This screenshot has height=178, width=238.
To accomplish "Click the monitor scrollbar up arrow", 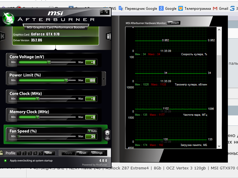I will pos(219,30).
